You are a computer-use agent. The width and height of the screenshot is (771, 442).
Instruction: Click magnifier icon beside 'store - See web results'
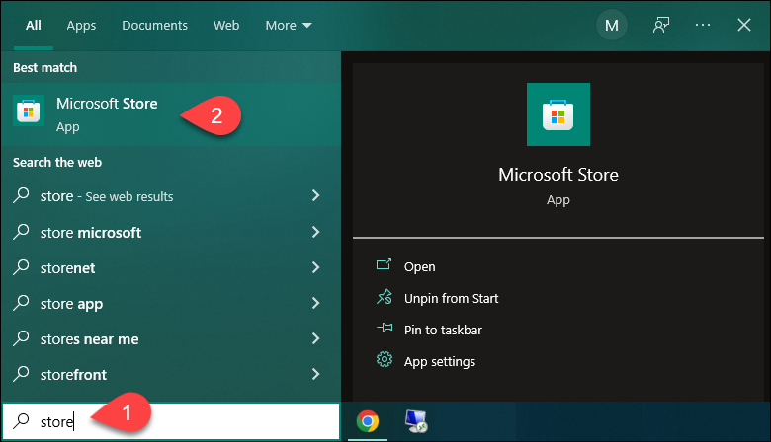[21, 195]
